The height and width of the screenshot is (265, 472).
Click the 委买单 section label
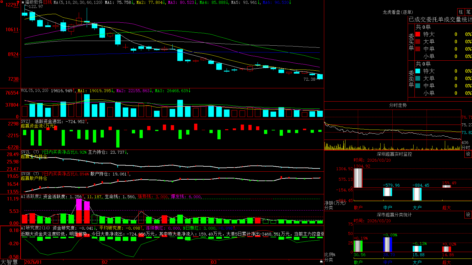[x=411, y=42]
